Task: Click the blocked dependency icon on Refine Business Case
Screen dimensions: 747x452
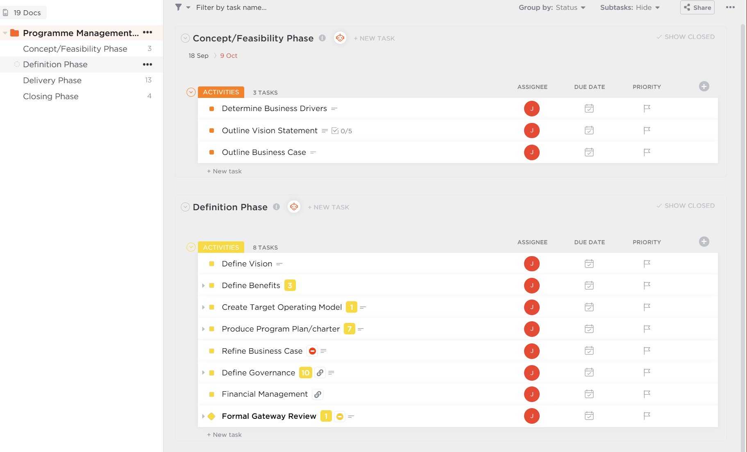Action: pyautogui.click(x=312, y=351)
